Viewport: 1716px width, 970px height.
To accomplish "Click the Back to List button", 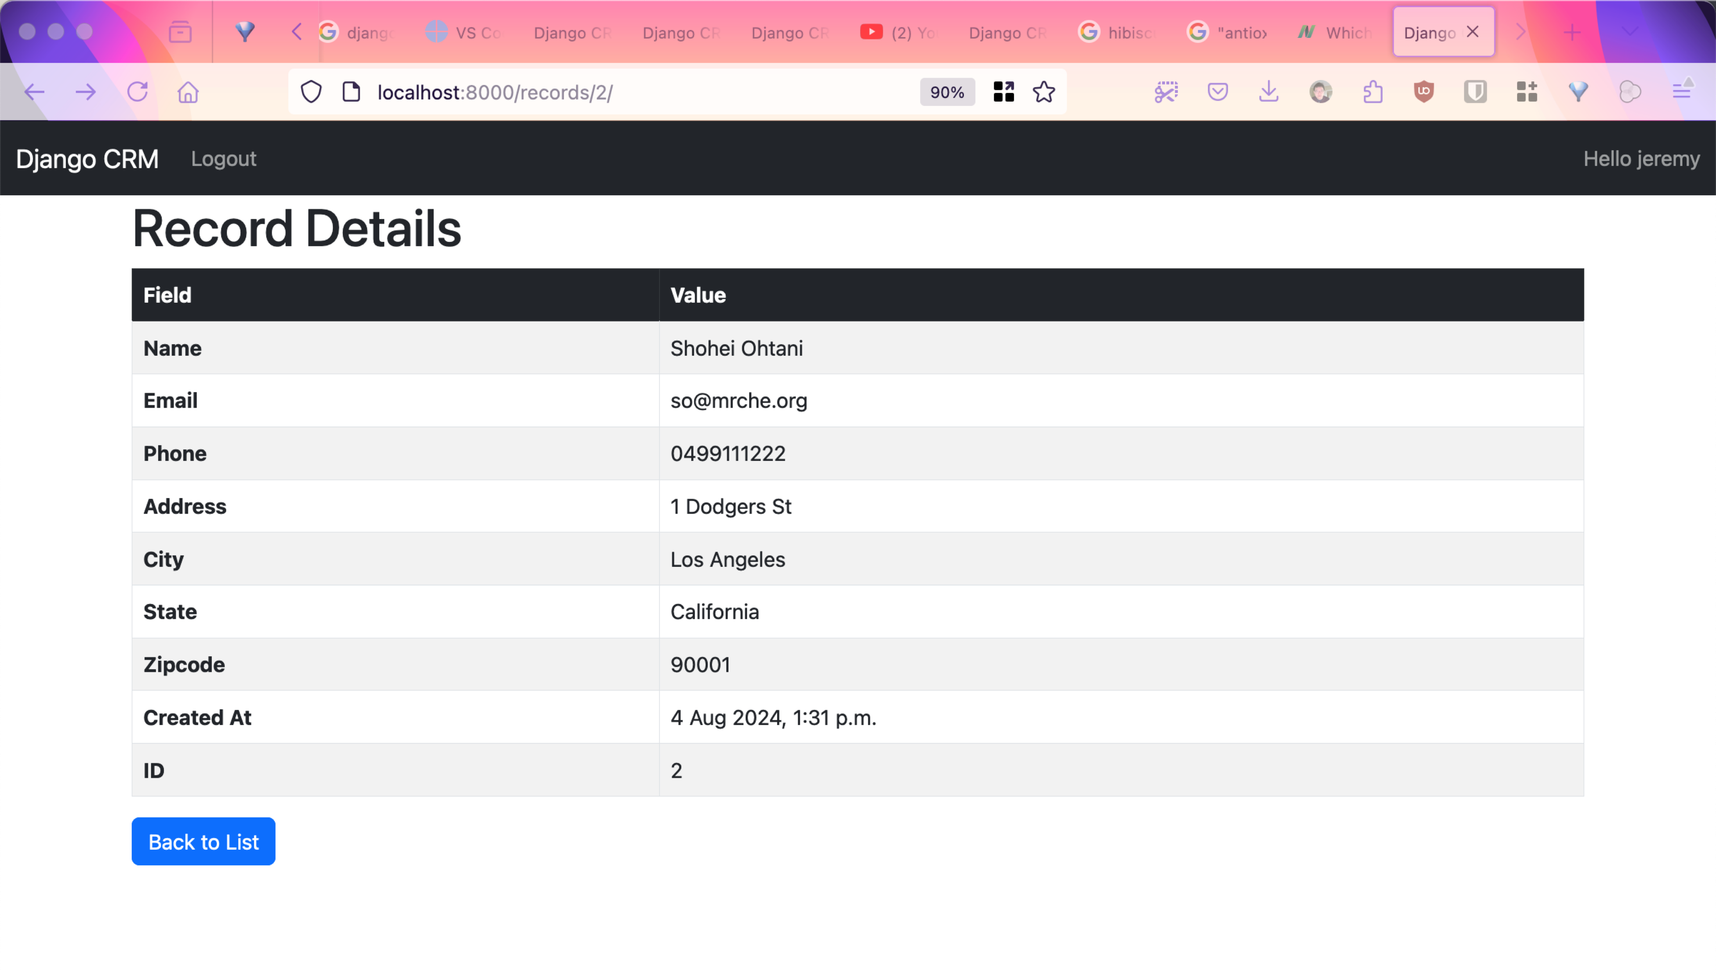I will click(203, 841).
